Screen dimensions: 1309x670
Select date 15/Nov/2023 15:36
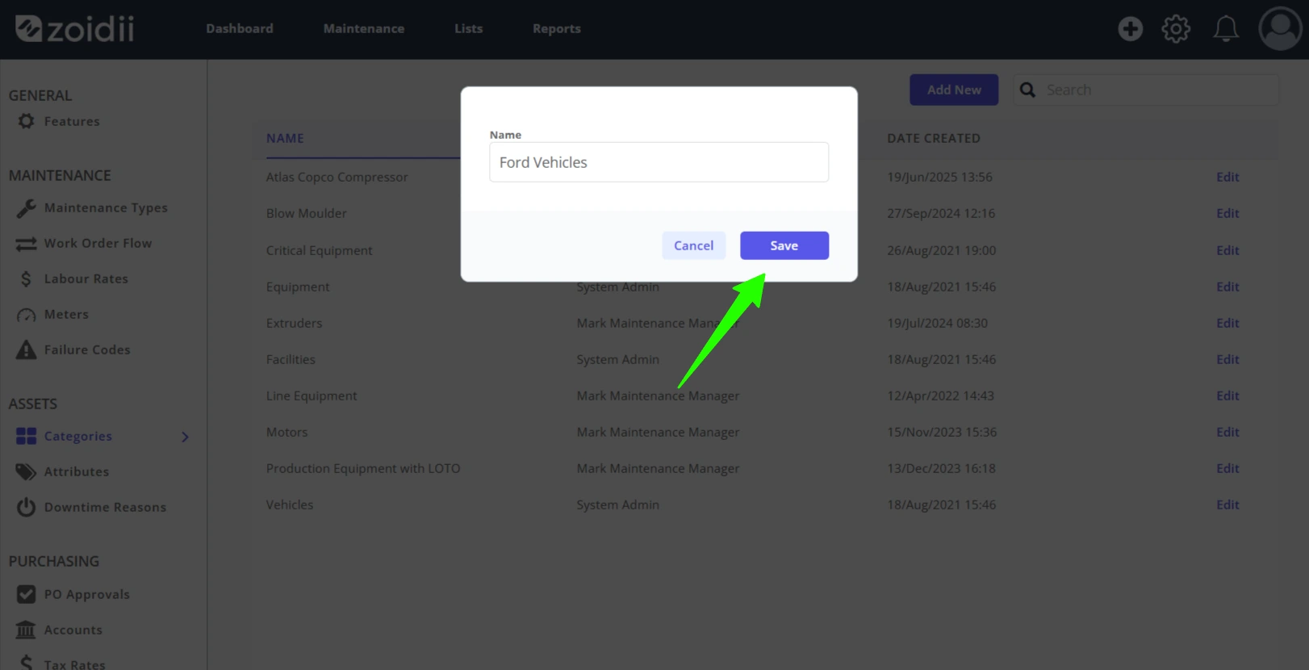click(x=942, y=432)
